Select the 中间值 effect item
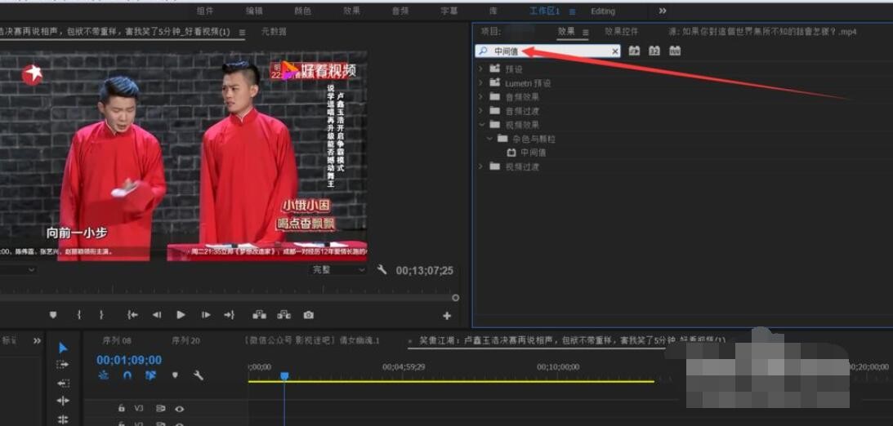Image resolution: width=893 pixels, height=426 pixels. 534,153
